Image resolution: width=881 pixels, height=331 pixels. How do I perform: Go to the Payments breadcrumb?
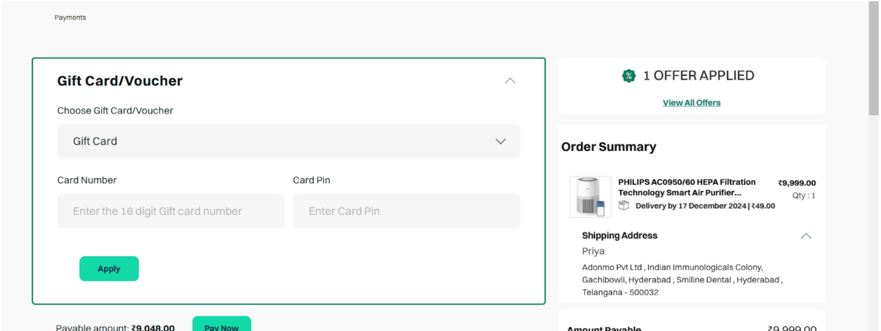[70, 18]
